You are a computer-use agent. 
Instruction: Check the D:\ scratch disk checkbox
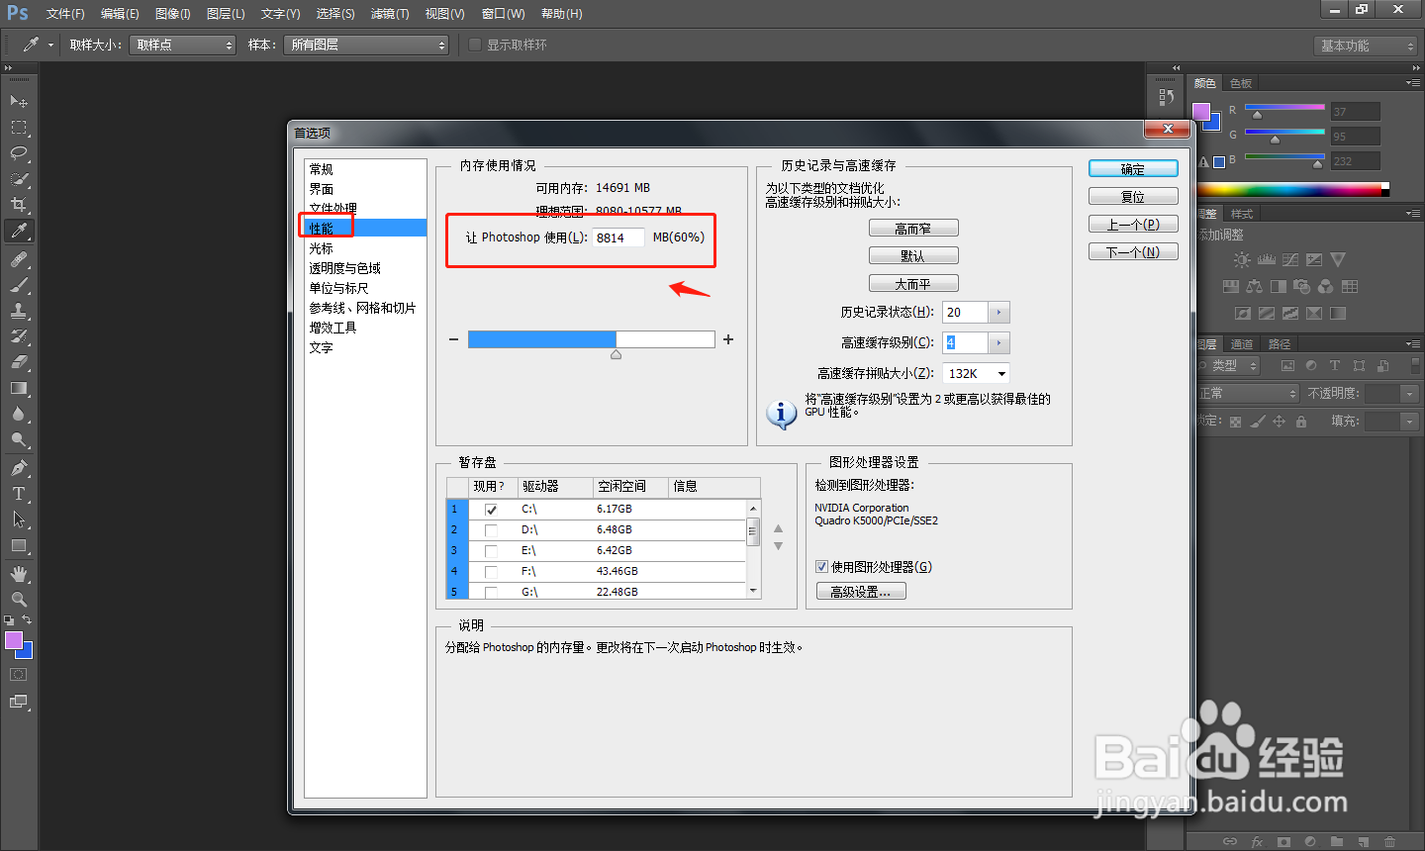(x=491, y=530)
